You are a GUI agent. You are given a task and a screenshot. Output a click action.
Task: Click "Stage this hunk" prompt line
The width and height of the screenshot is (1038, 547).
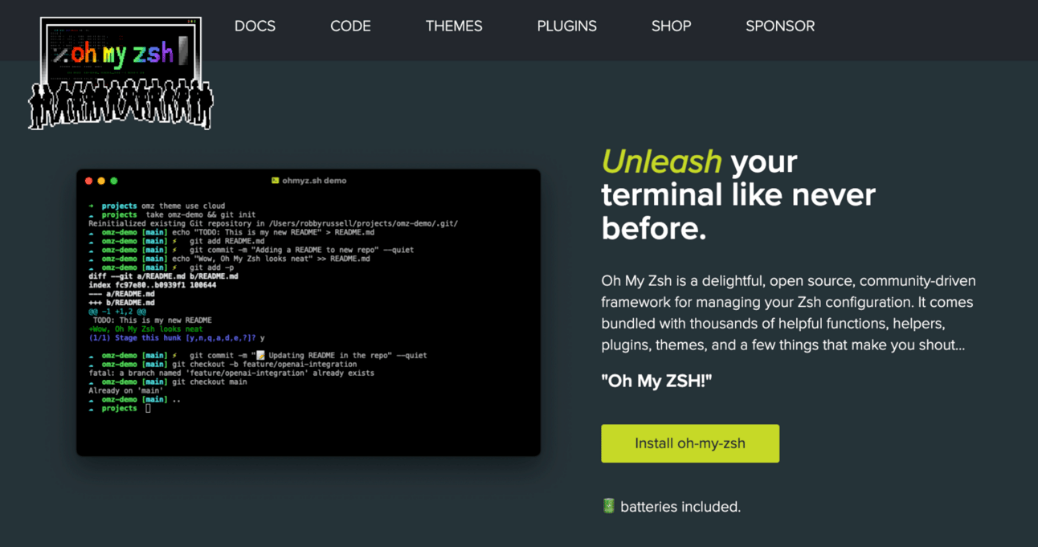176,338
